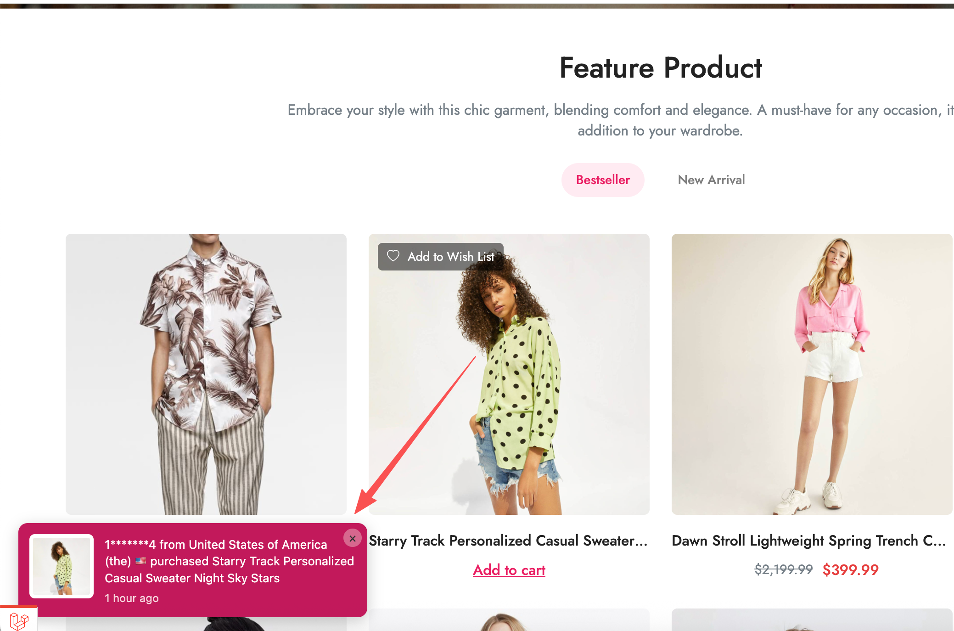Click the US flag icon in the notification
This screenshot has height=631, width=954.
click(141, 561)
